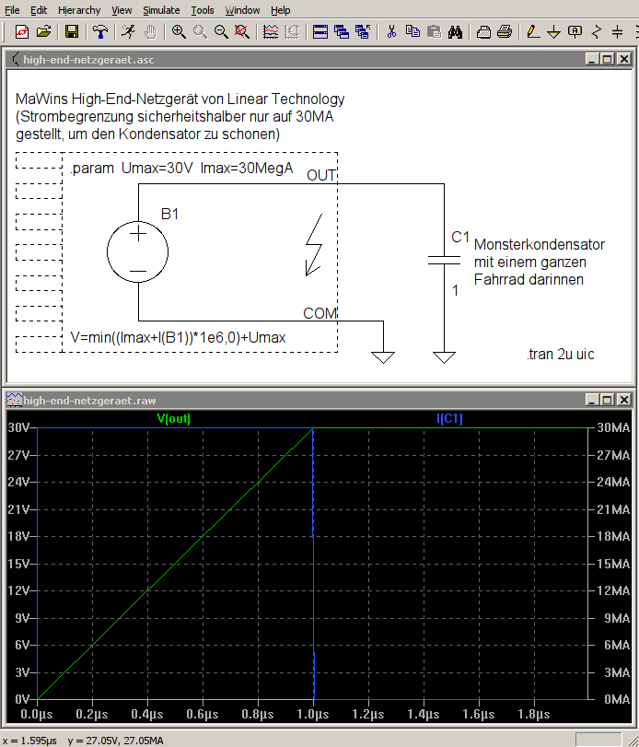Viewport: 639px width, 747px height.
Task: Maximize the schematic .asc window
Action: [x=607, y=59]
